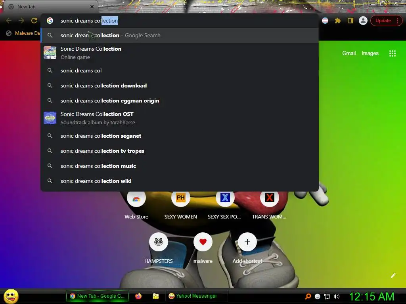Close the New Tab tab
This screenshot has width=406, height=304.
[92, 7]
